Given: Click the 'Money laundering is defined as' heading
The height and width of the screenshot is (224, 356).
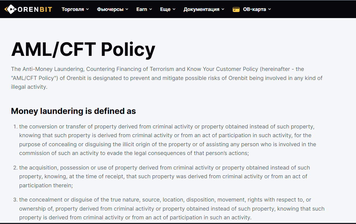Looking at the screenshot, I should click(73, 111).
